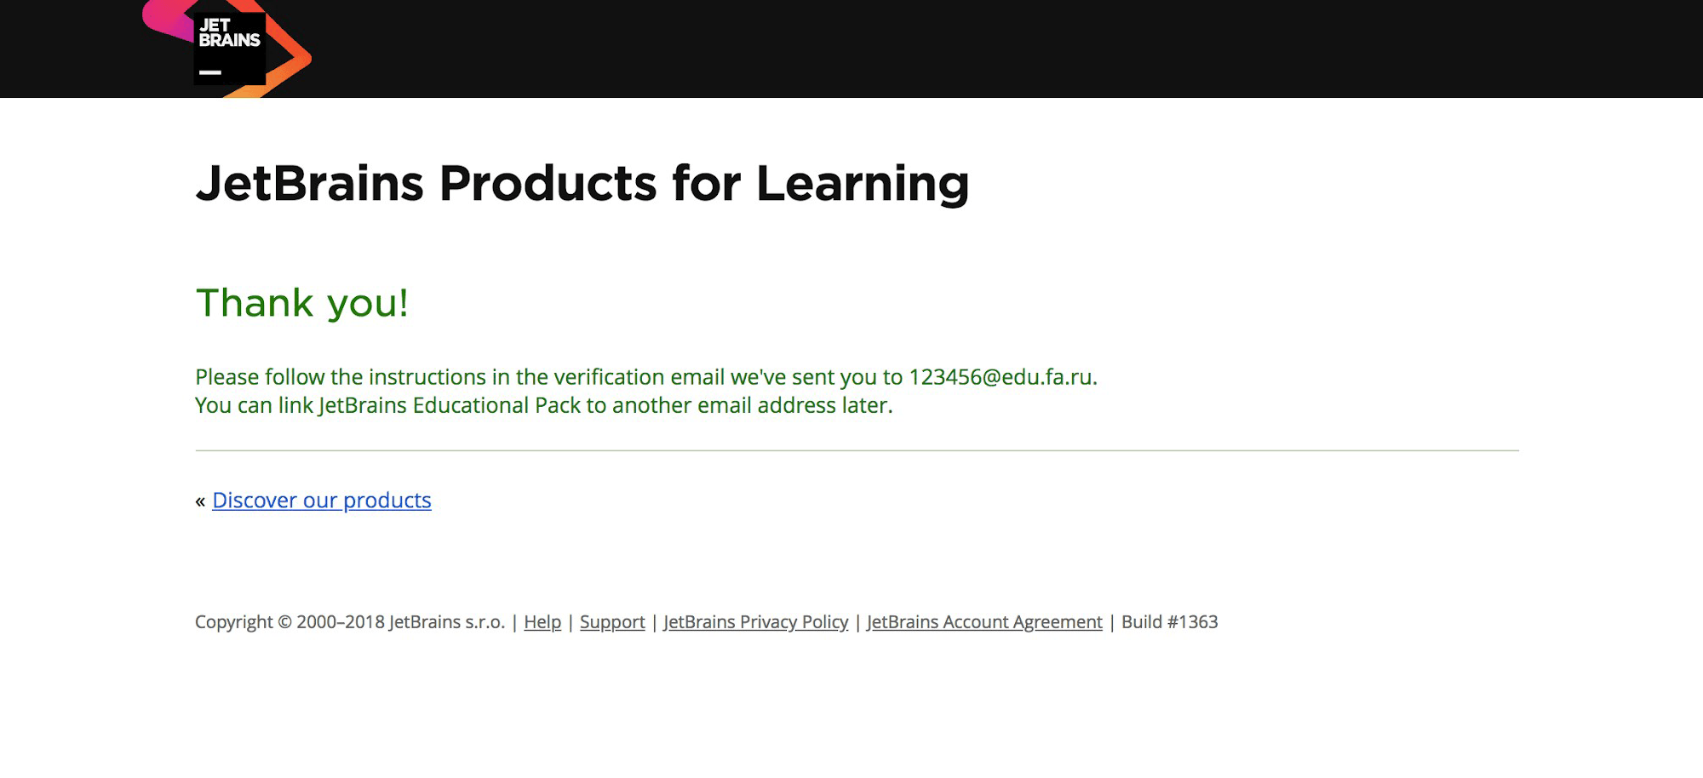Click the 123456@edu.fa.ru email address text
This screenshot has height=778, width=1703.
tap(1001, 377)
